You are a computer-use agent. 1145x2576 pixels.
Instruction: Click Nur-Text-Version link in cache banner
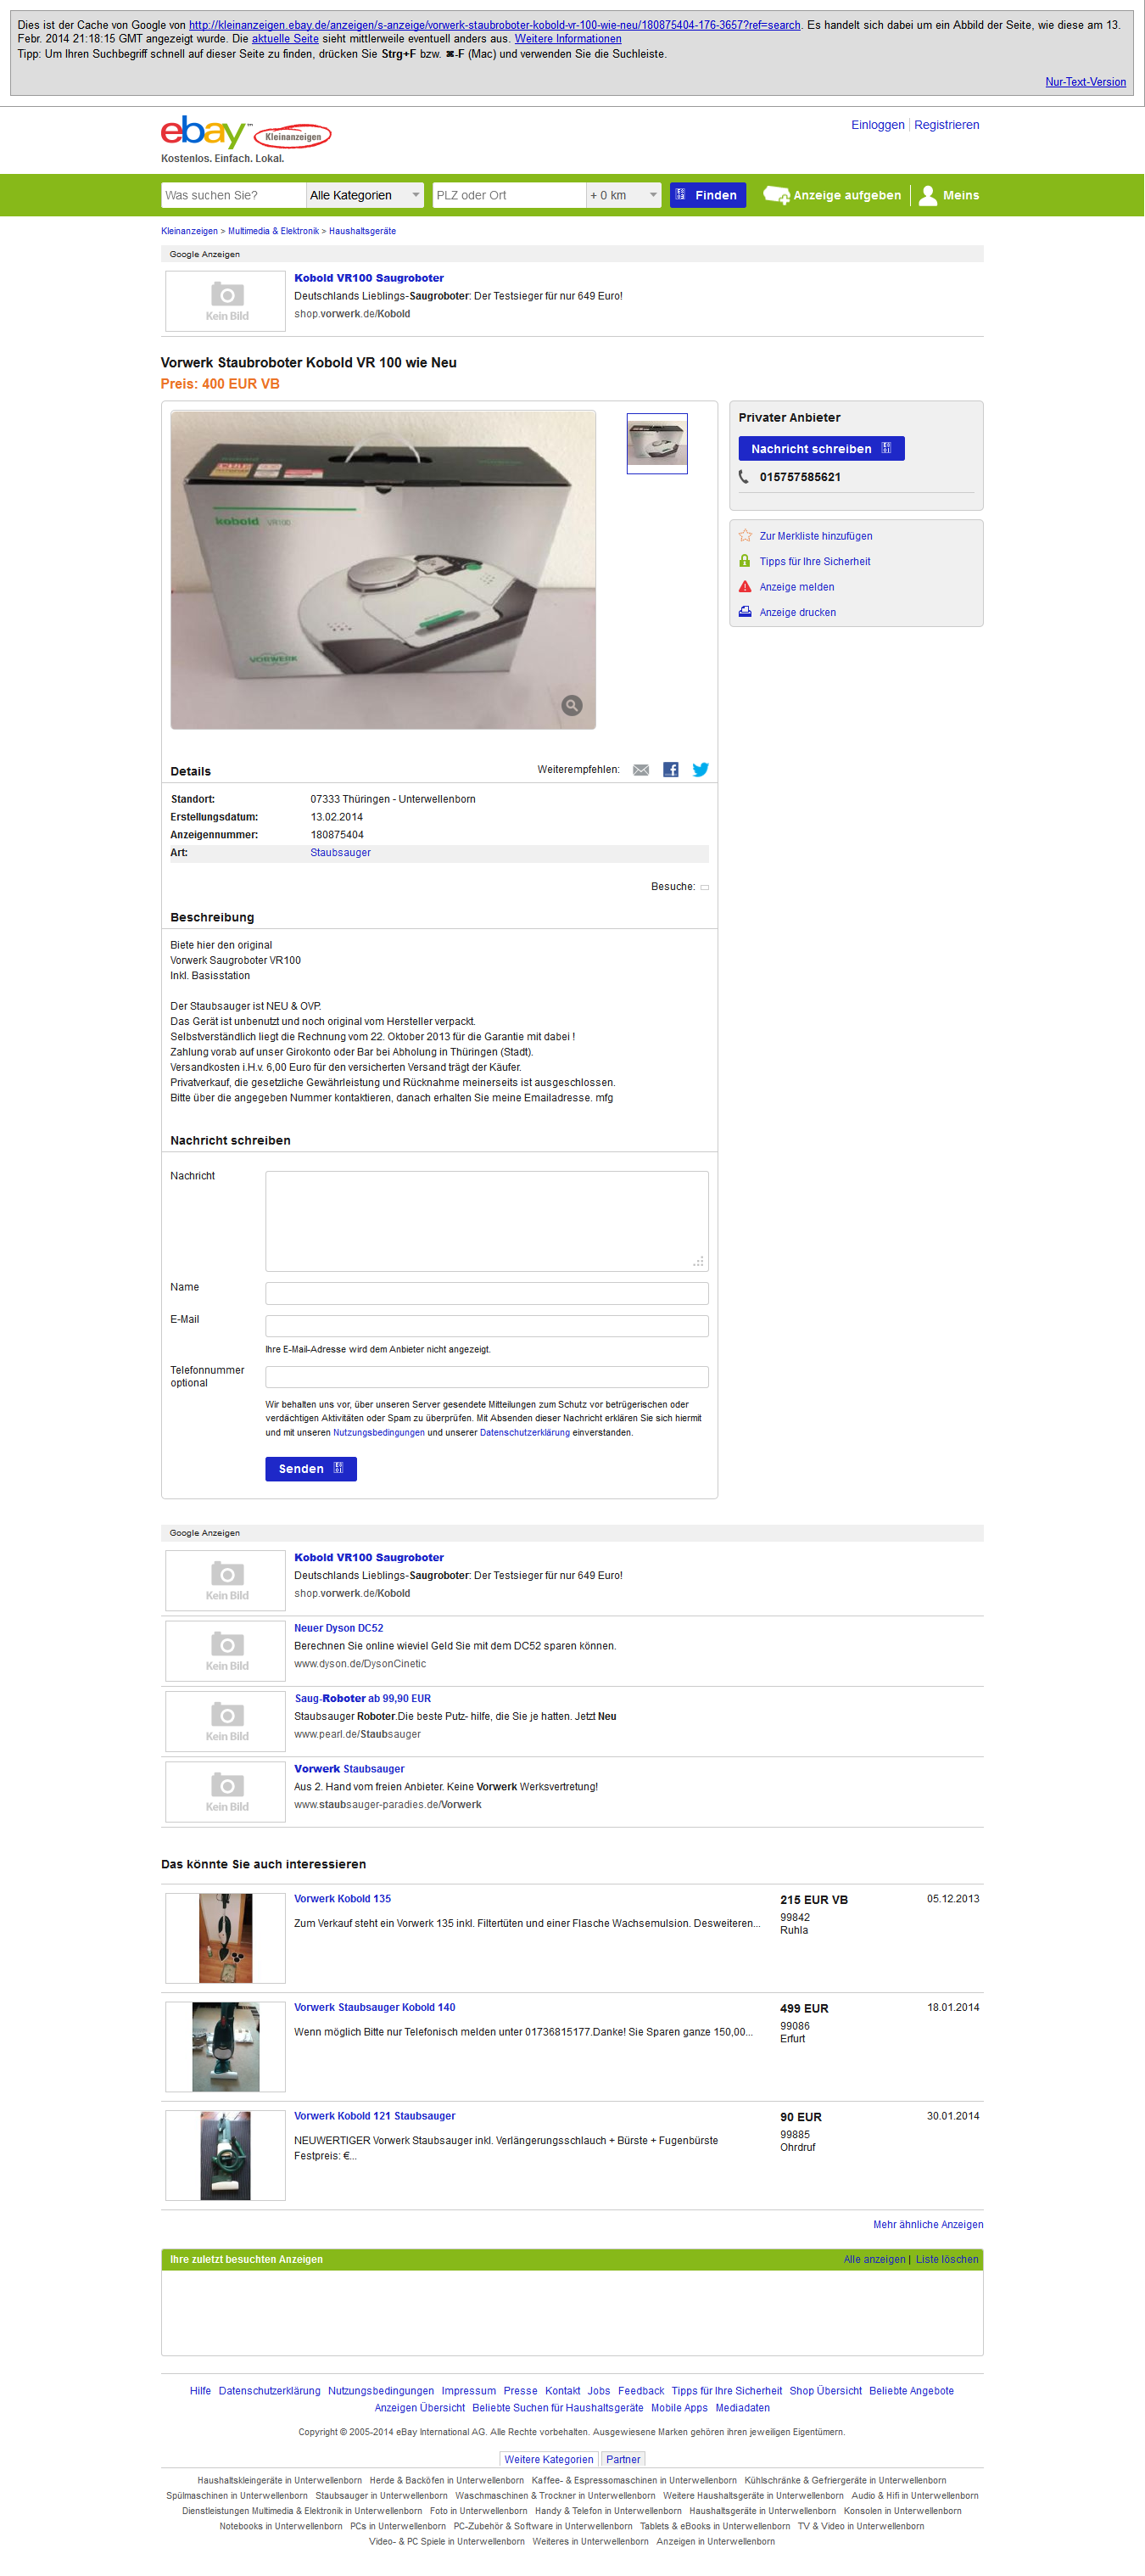click(1085, 82)
